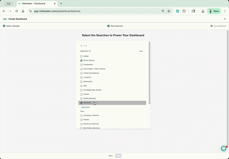The width and height of the screenshot is (229, 159).
Task: Check the Bad Bunny Mentions tag checkbox
Action: point(81,124)
